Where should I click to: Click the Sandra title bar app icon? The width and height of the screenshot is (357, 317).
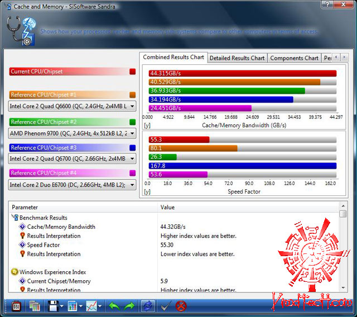(x=8, y=6)
